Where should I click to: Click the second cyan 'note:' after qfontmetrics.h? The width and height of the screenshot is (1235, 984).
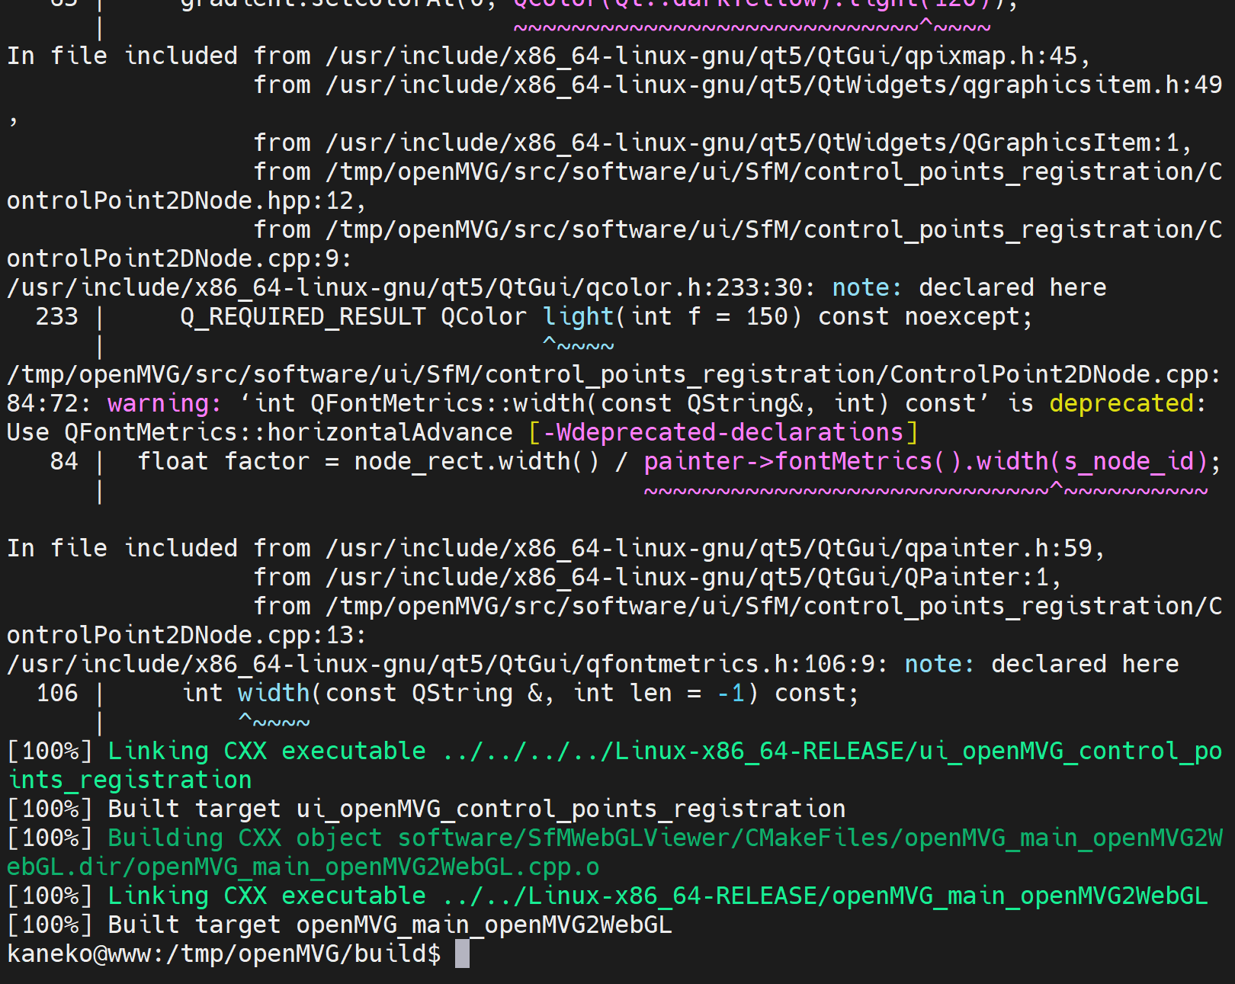coord(939,664)
